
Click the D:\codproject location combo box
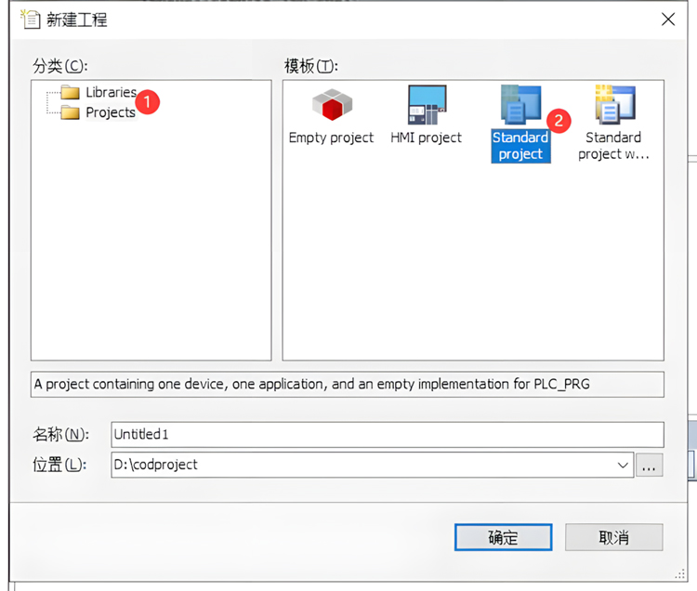point(362,465)
